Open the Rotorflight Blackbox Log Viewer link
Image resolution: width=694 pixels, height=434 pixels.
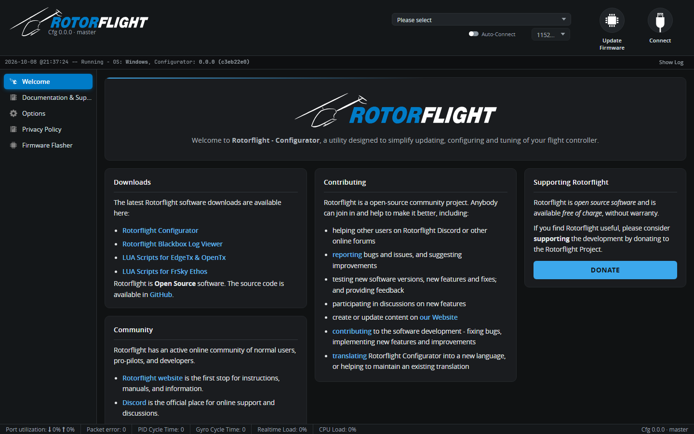point(173,244)
